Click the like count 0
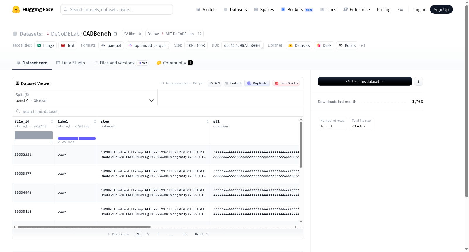The image size is (469, 252). coord(140,34)
